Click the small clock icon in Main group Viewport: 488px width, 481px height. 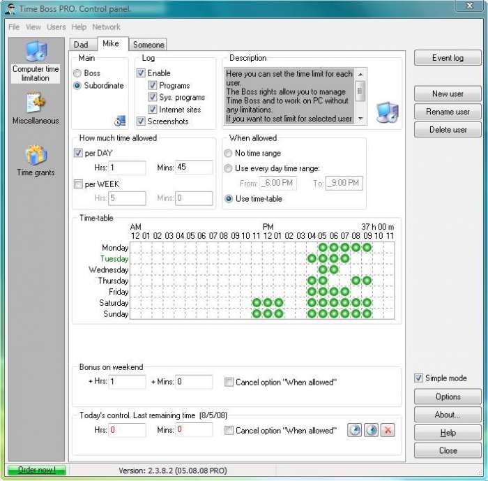pyautogui.click(x=120, y=121)
